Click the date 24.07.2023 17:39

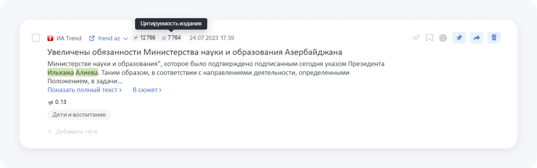pos(211,38)
